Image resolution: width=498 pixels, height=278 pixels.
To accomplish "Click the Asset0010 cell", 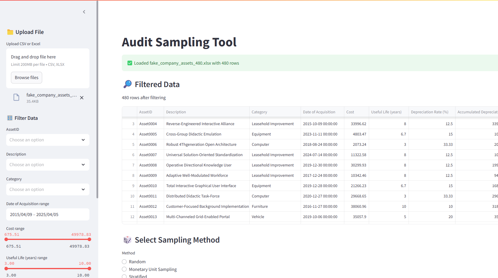I will [x=150, y=186].
